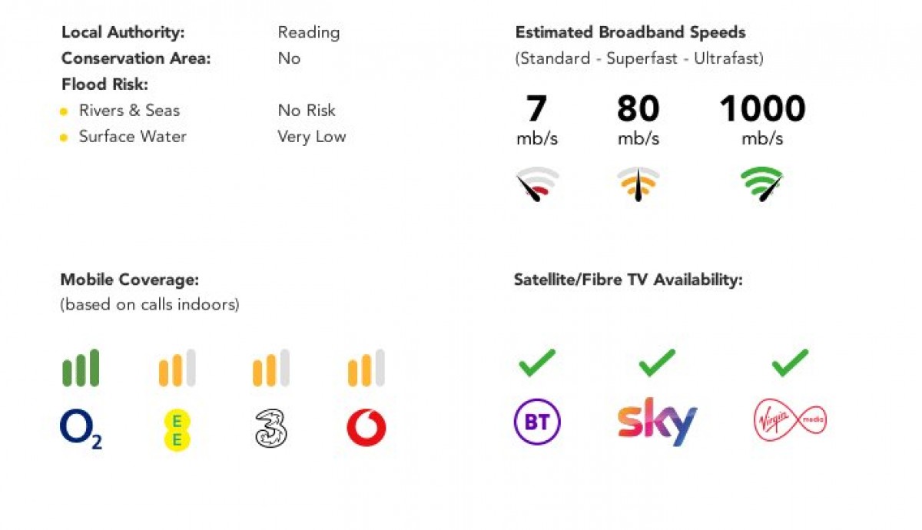Click the O2 network logo
The image size is (922, 530).
(x=81, y=429)
